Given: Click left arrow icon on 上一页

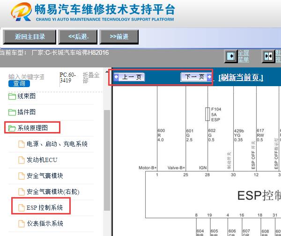Looking at the screenshot, I should 116,77.
